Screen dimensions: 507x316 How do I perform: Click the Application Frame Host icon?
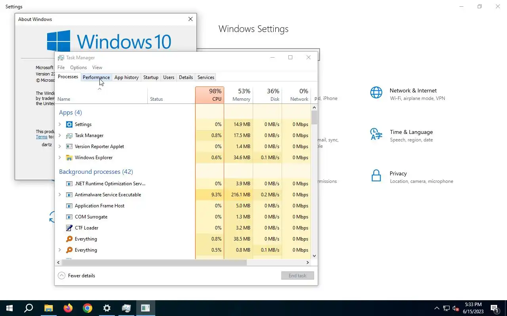[x=69, y=206]
